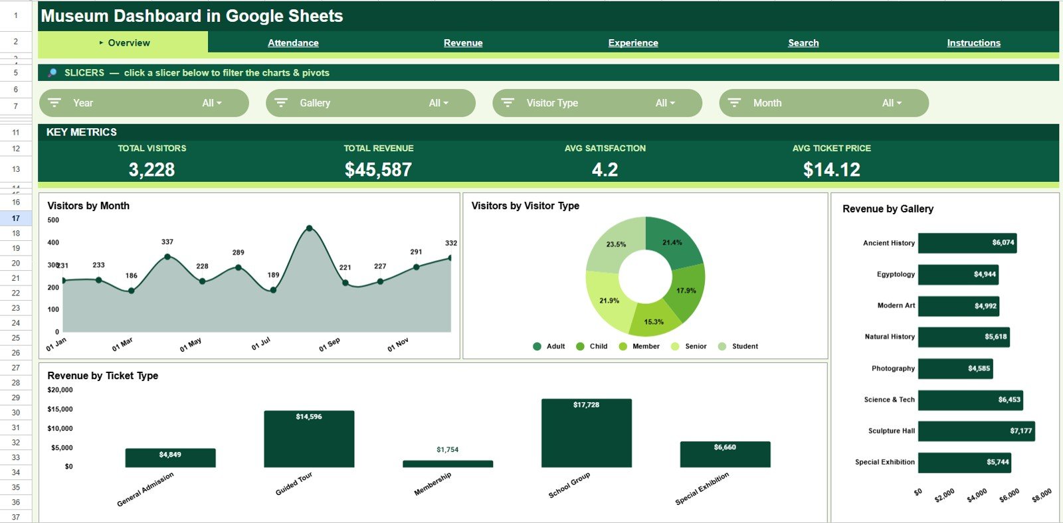
Task: Click the 186 data label on line chart
Action: coord(132,275)
